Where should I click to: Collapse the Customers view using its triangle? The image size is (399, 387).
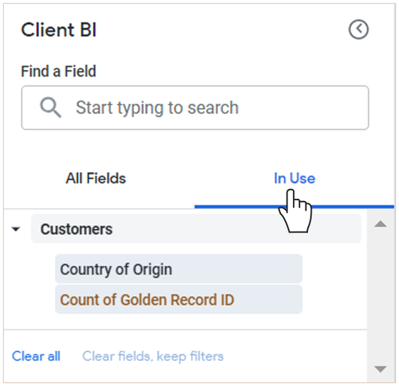(16, 229)
